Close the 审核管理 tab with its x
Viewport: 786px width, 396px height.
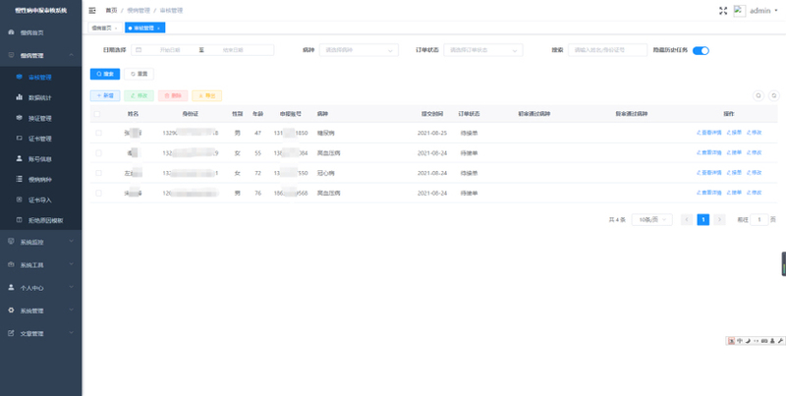pyautogui.click(x=158, y=28)
